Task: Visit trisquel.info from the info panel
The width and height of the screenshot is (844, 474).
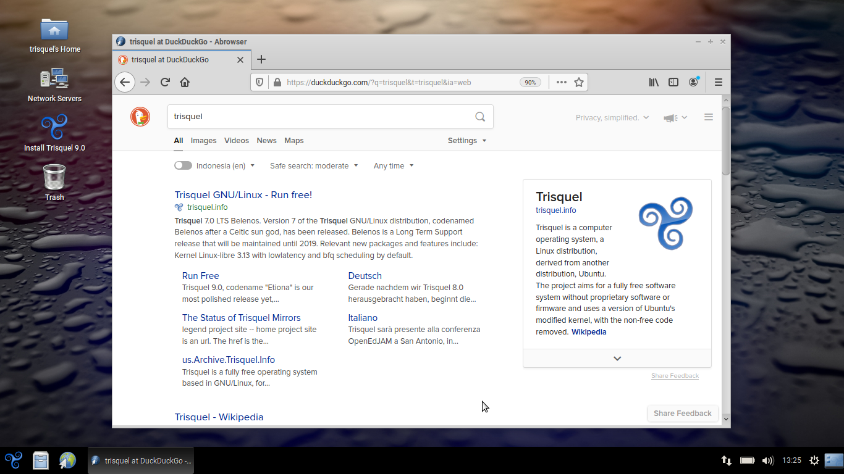Action: pos(556,210)
